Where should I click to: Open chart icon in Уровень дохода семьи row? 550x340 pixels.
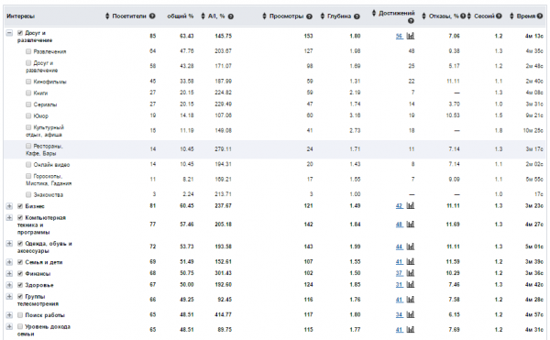pyautogui.click(x=411, y=330)
